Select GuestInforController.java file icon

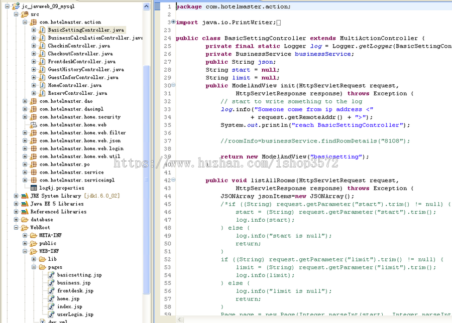42,77
